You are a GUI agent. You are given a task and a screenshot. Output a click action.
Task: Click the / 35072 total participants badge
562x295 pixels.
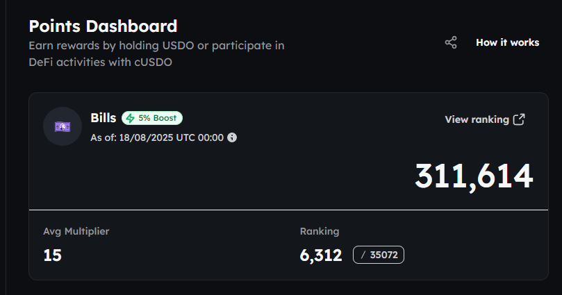tap(379, 255)
